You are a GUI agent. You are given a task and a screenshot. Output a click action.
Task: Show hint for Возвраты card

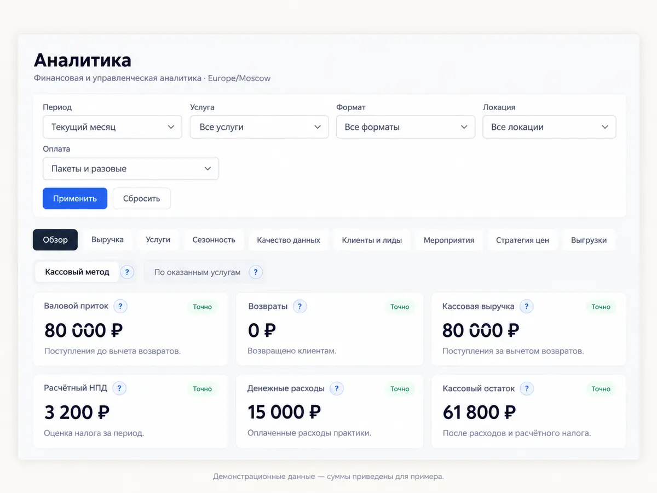click(299, 307)
